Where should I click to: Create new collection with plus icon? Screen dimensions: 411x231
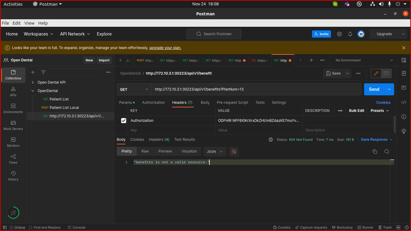[x=33, y=72]
